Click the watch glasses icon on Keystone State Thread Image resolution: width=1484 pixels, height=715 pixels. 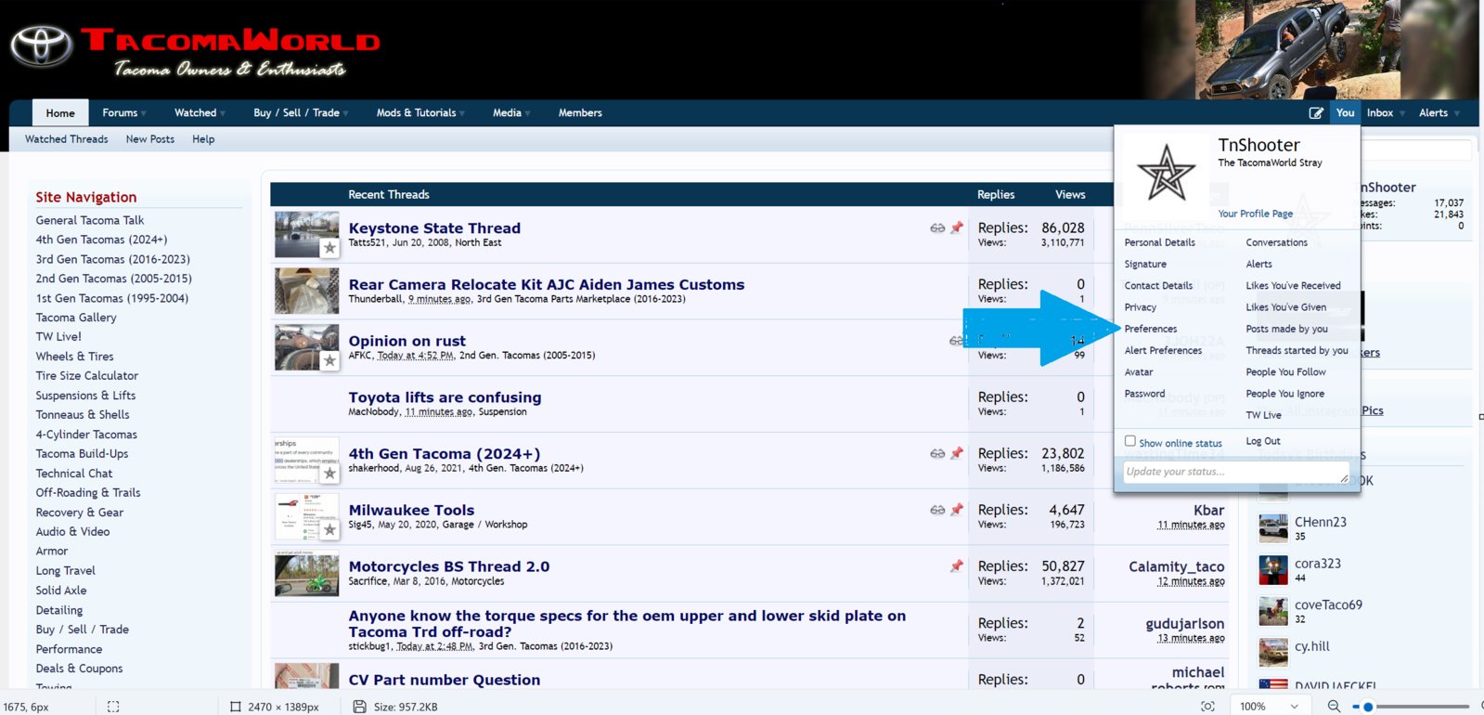(x=937, y=227)
